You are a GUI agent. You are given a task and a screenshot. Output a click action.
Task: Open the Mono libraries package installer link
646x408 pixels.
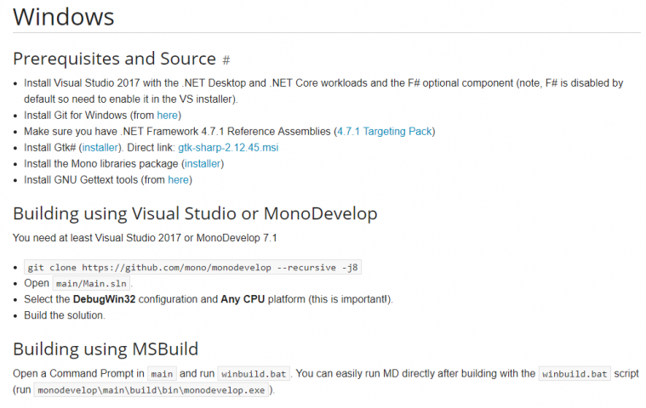[203, 164]
